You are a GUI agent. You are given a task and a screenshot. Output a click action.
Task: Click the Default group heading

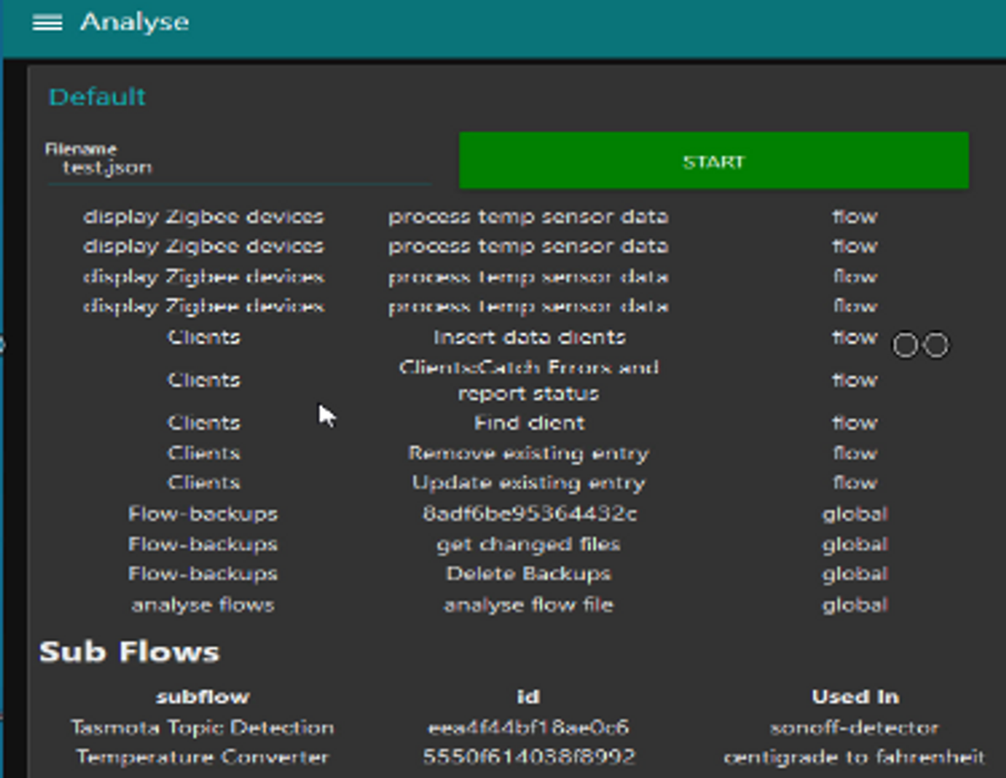coord(97,97)
